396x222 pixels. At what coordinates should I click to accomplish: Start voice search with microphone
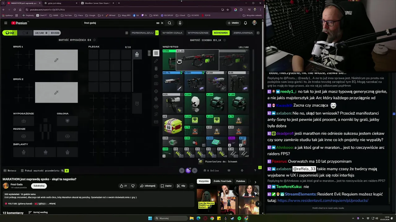point(180,23)
